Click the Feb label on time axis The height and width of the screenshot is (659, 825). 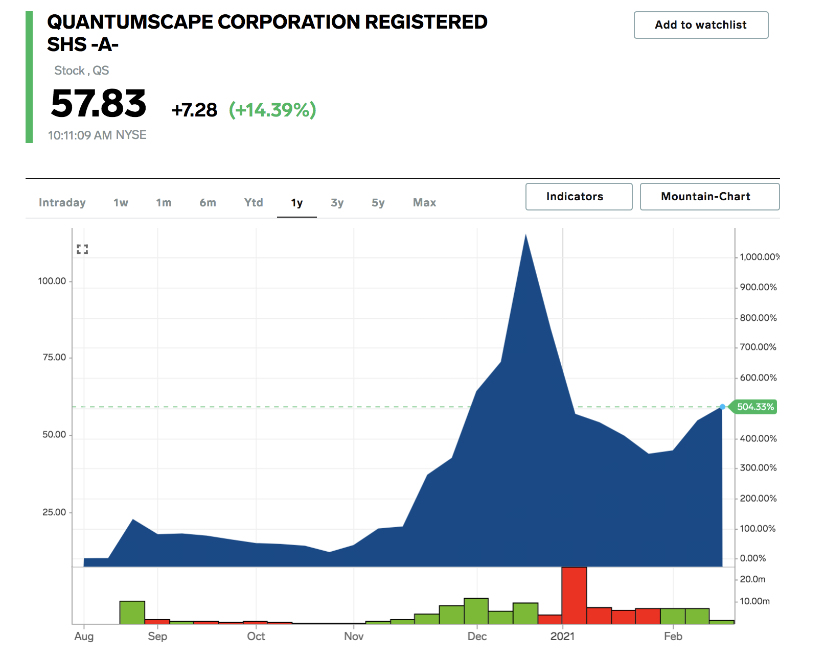(673, 637)
